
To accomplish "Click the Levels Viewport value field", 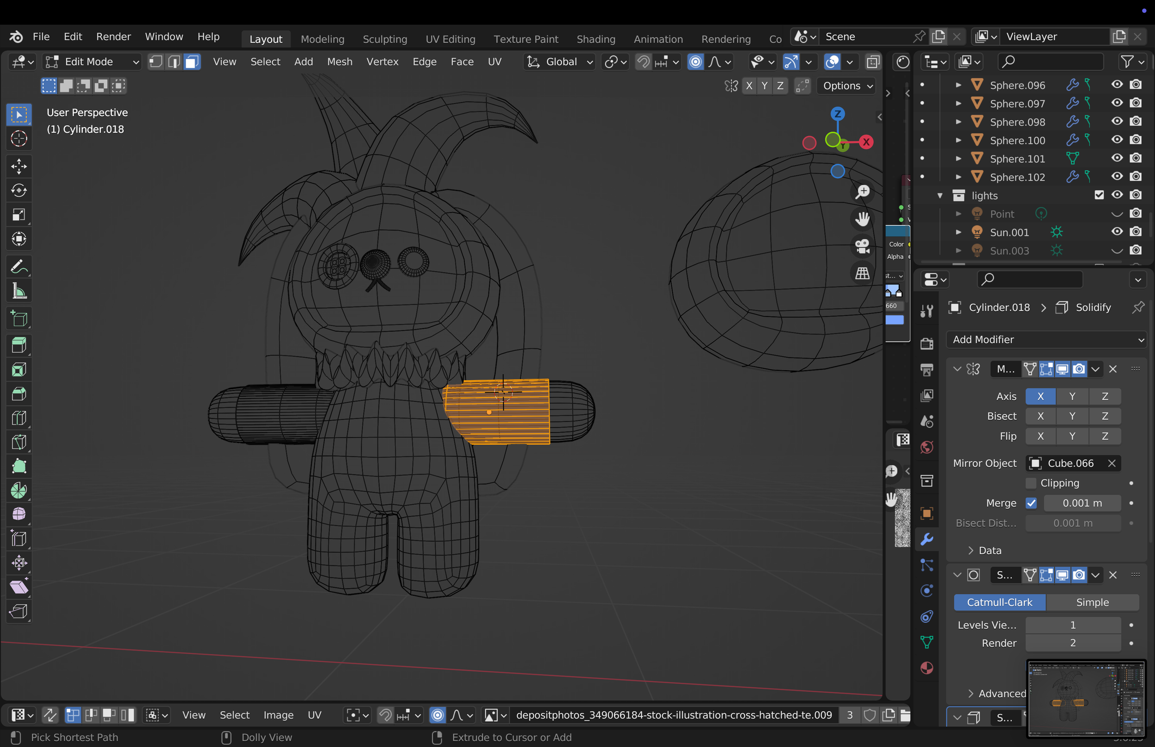I will tap(1073, 625).
